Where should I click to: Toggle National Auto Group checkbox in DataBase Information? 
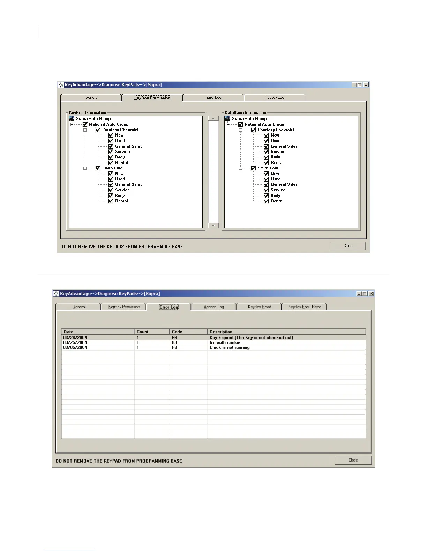click(x=240, y=124)
